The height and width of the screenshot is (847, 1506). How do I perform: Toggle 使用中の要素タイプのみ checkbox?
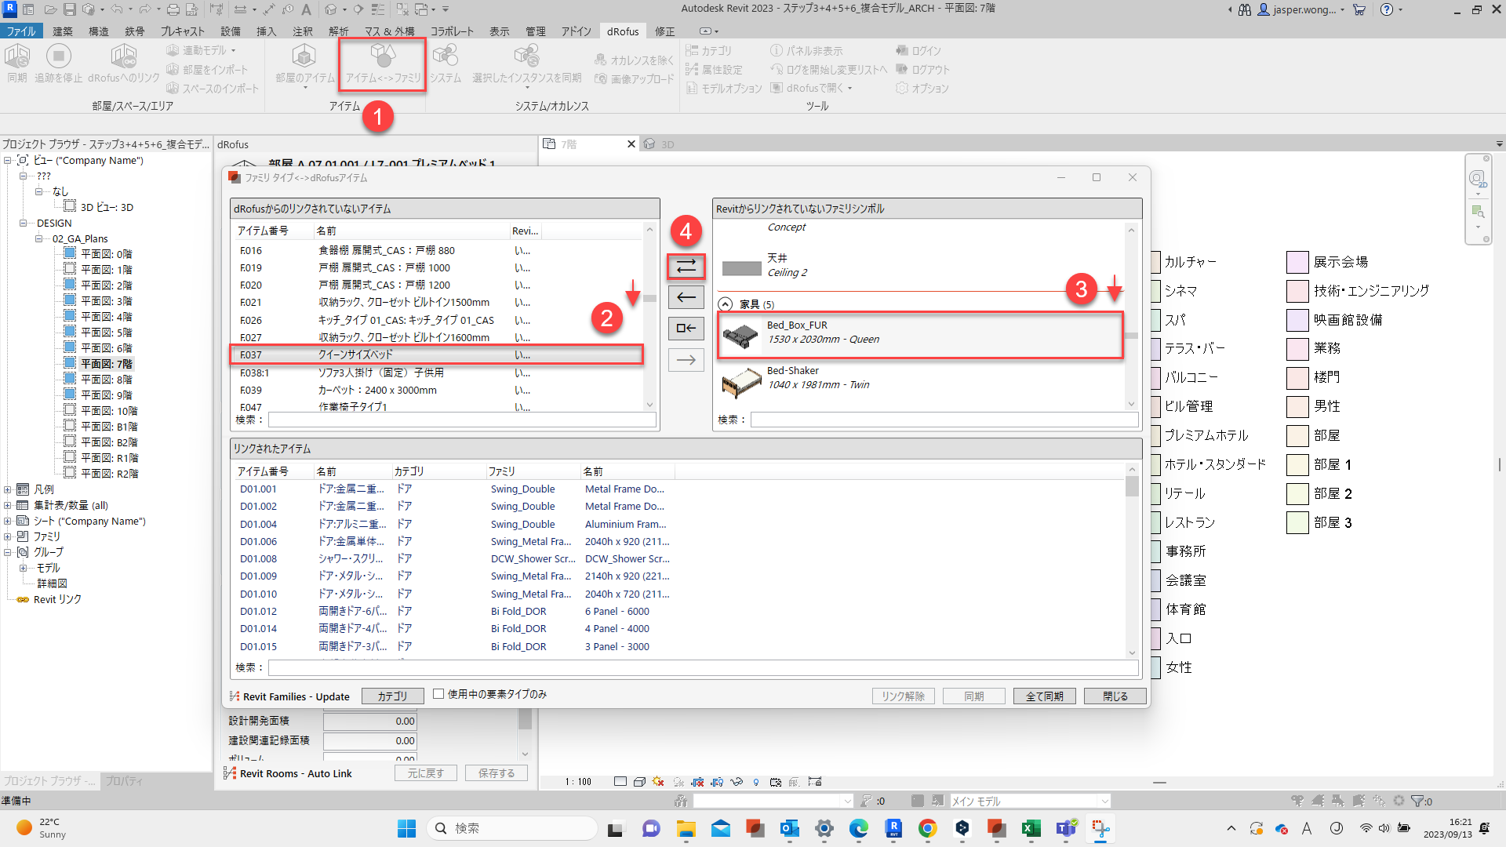pos(438,694)
